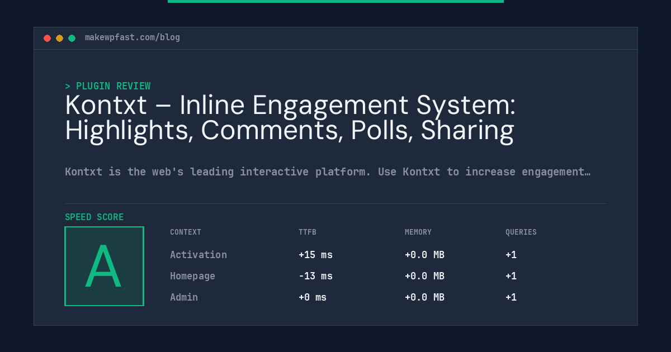Click the makewpfast.com/blog address text
This screenshot has height=352, width=671.
(133, 37)
